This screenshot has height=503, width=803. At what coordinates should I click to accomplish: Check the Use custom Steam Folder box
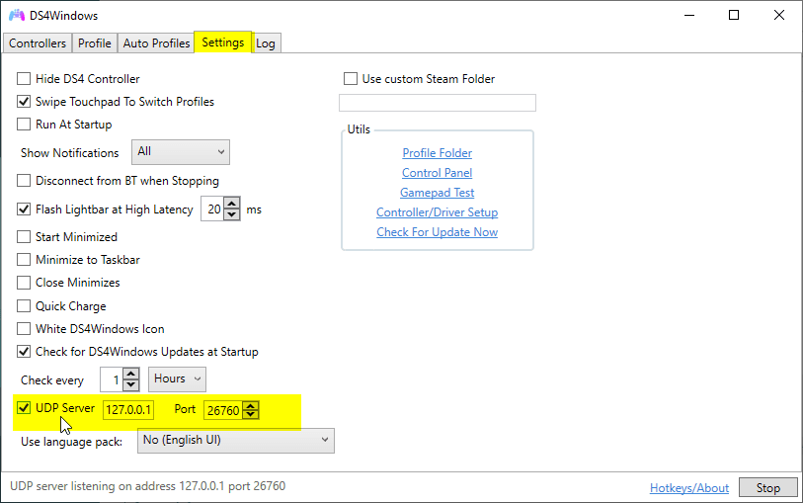(x=351, y=79)
